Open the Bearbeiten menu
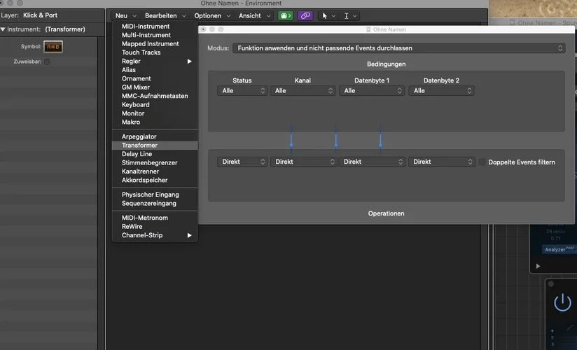577x350 pixels. point(165,15)
